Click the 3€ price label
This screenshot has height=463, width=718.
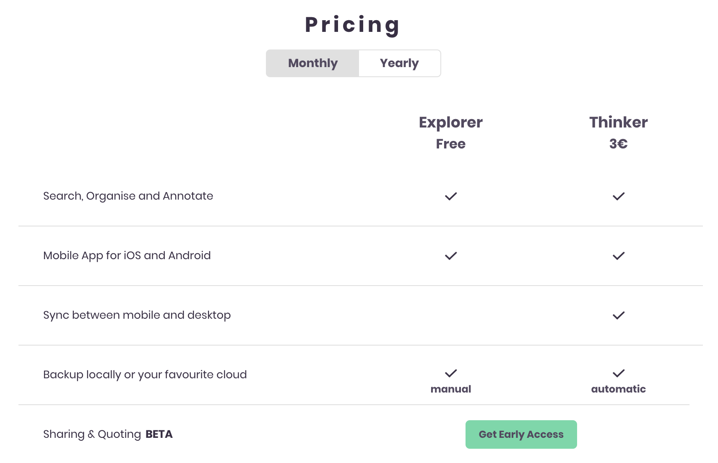tap(618, 144)
